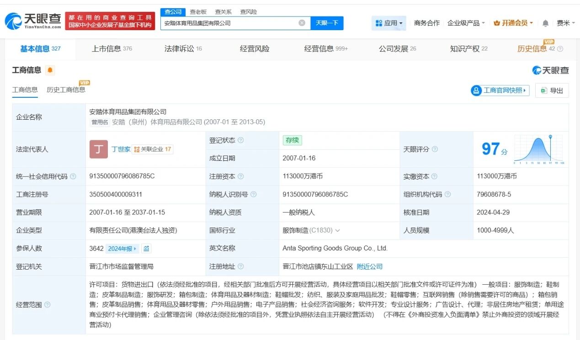Click the chart icon next to 2024年报

[x=146, y=249]
